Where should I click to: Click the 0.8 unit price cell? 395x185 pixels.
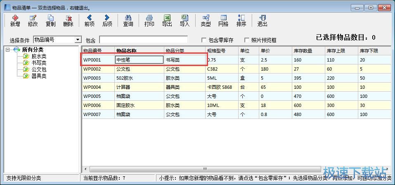pos(276,114)
